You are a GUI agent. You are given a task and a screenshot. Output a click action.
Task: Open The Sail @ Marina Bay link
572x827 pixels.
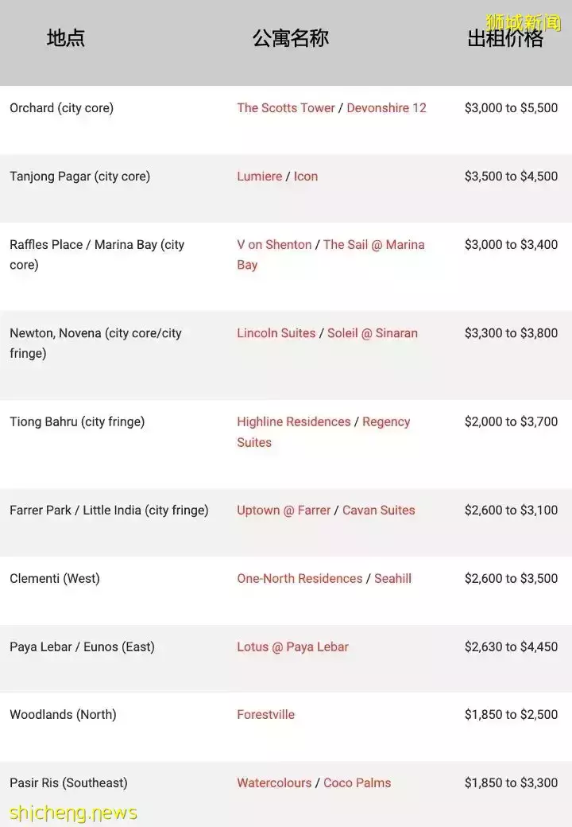coord(373,245)
